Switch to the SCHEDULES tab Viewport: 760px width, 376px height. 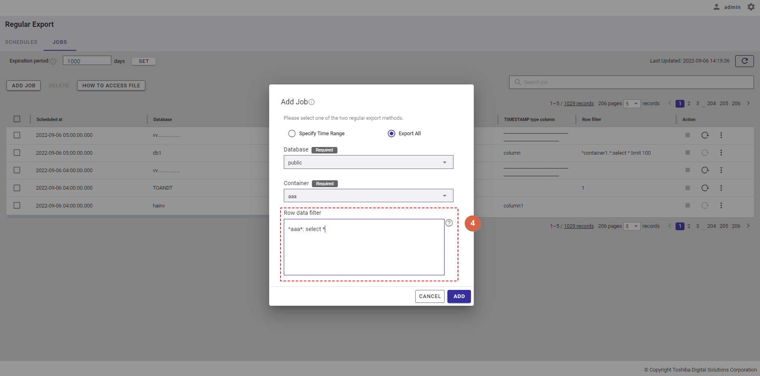(21, 42)
